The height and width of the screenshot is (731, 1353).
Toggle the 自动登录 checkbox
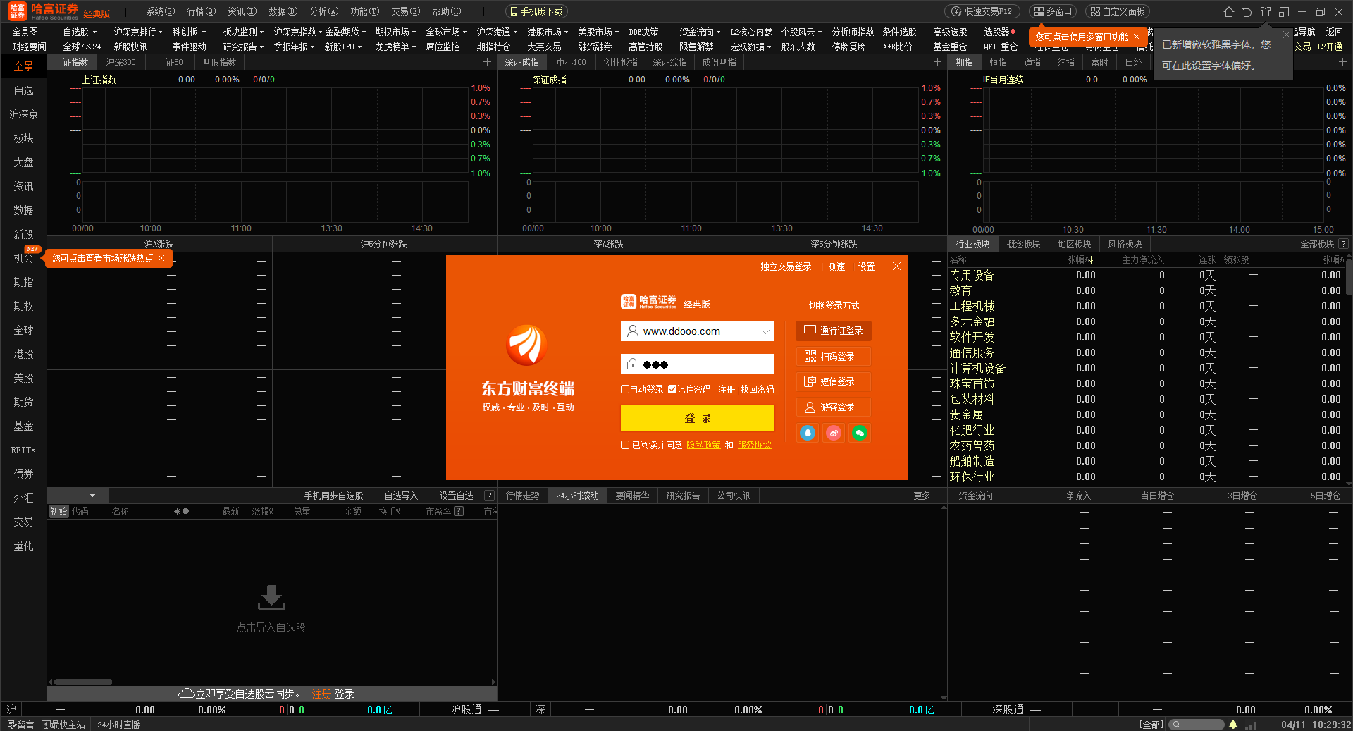point(625,390)
